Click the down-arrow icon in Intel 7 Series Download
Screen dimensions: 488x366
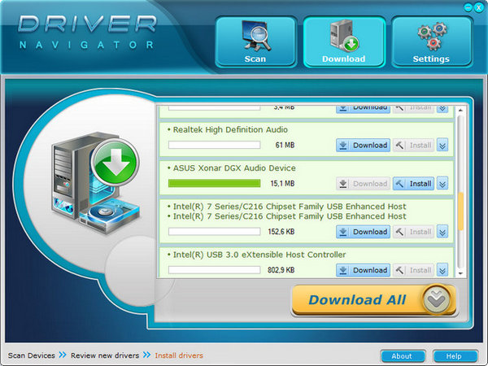pyautogui.click(x=343, y=232)
